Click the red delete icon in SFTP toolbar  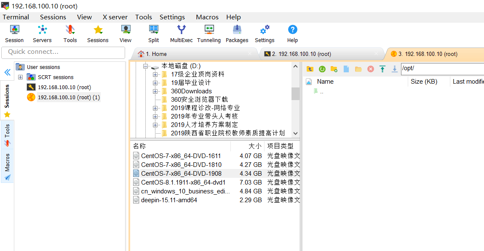(x=370, y=69)
